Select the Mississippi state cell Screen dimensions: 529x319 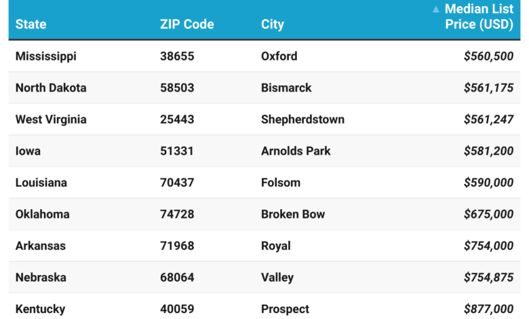(46, 56)
